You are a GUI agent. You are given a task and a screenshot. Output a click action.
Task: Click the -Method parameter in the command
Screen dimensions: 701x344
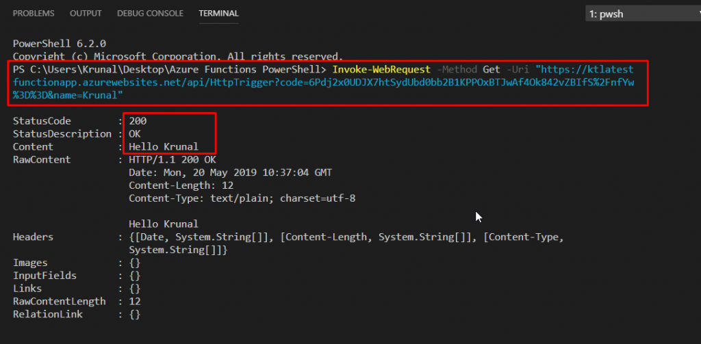(x=457, y=70)
